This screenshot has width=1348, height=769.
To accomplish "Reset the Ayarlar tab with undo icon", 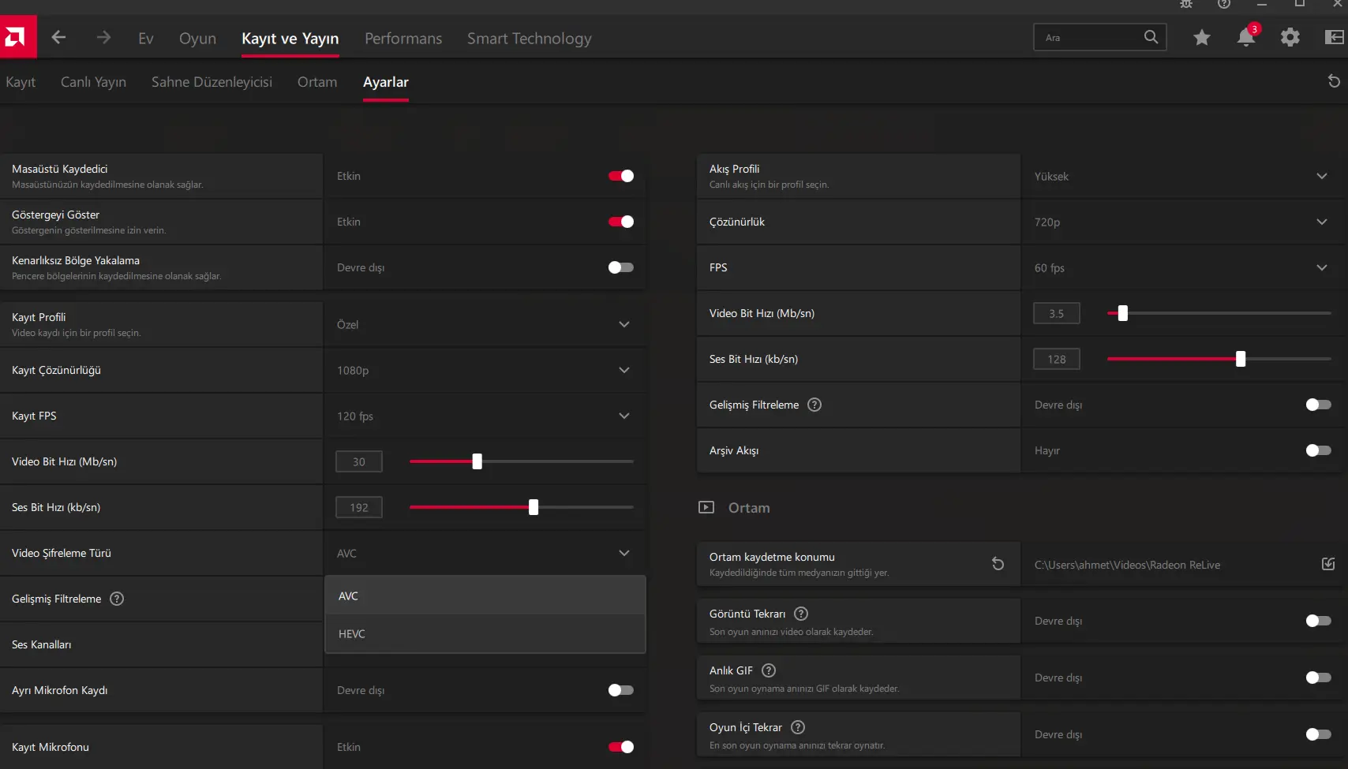I will 1334,81.
